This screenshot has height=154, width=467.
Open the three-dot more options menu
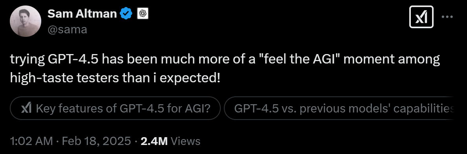447,17
